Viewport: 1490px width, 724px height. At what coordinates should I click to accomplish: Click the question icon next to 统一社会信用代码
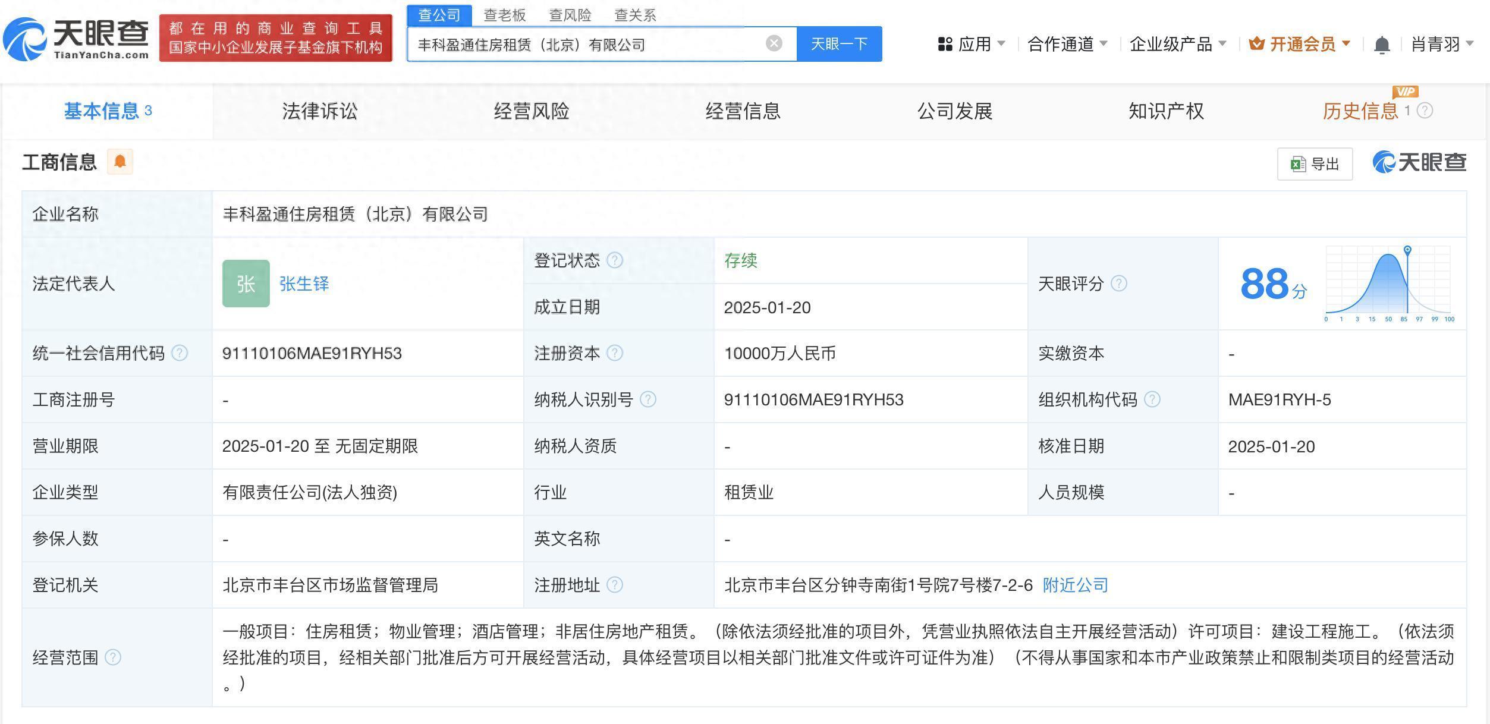tap(180, 353)
